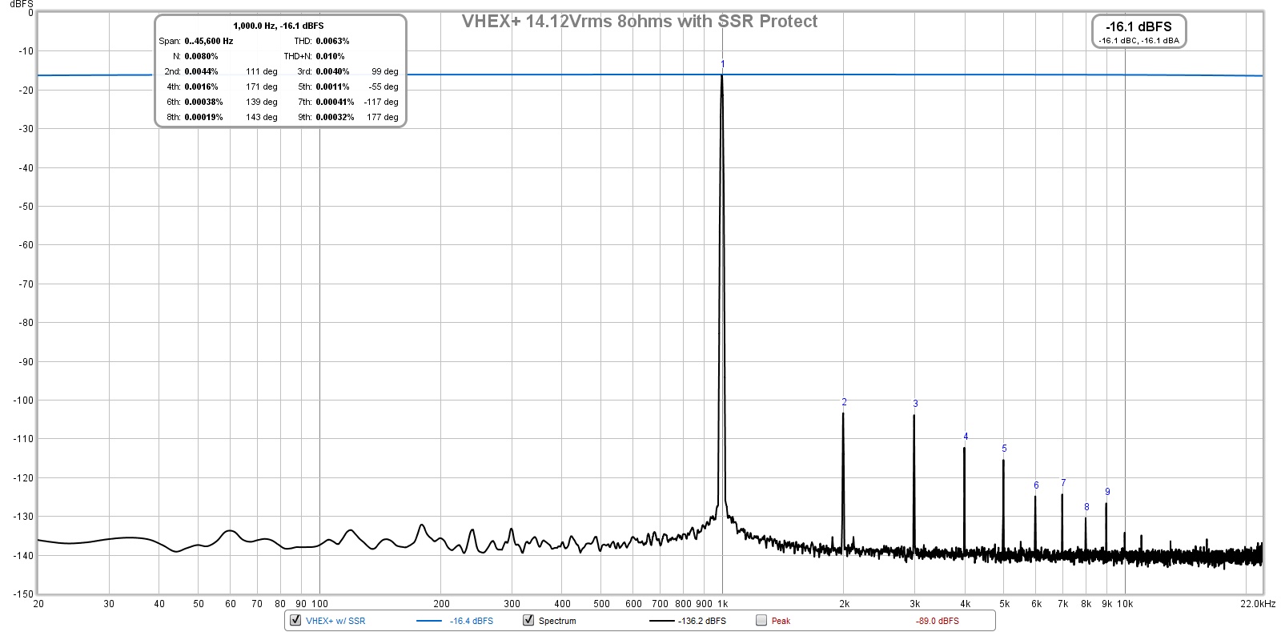Click the Span 0..45,600 Hz value
This screenshot has height=632, width=1281.
pyautogui.click(x=209, y=41)
